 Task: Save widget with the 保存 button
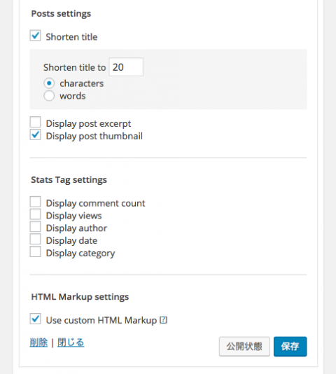(290, 347)
